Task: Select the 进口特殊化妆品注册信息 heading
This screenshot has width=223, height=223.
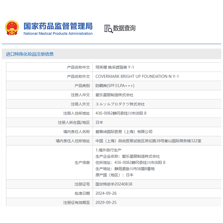Action: 30,54
